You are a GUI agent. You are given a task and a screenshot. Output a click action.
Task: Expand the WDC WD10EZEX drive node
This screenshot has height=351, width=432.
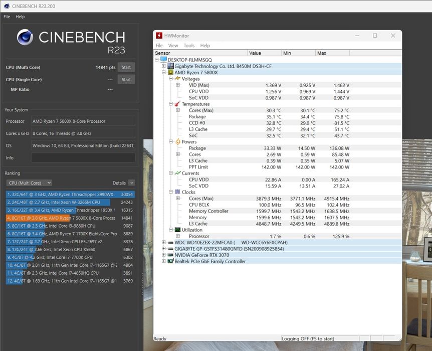pyautogui.click(x=164, y=242)
